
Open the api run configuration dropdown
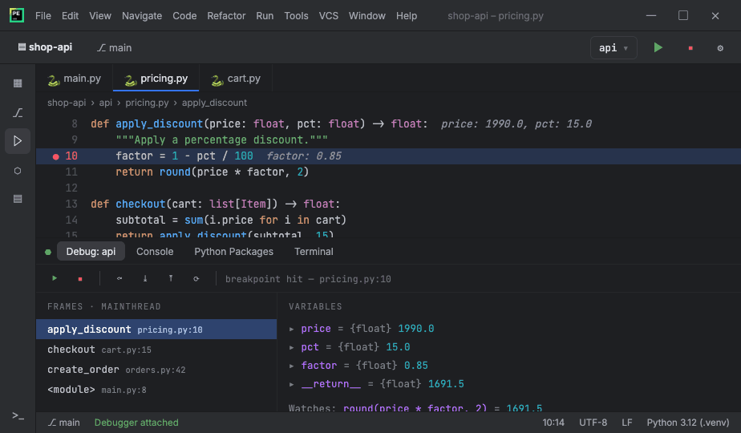tap(613, 48)
